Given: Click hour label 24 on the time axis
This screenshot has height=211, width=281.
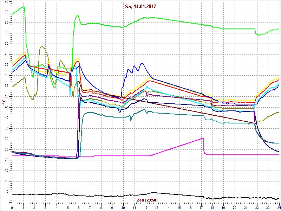Looking at the screenshot, I should pos(279,207).
